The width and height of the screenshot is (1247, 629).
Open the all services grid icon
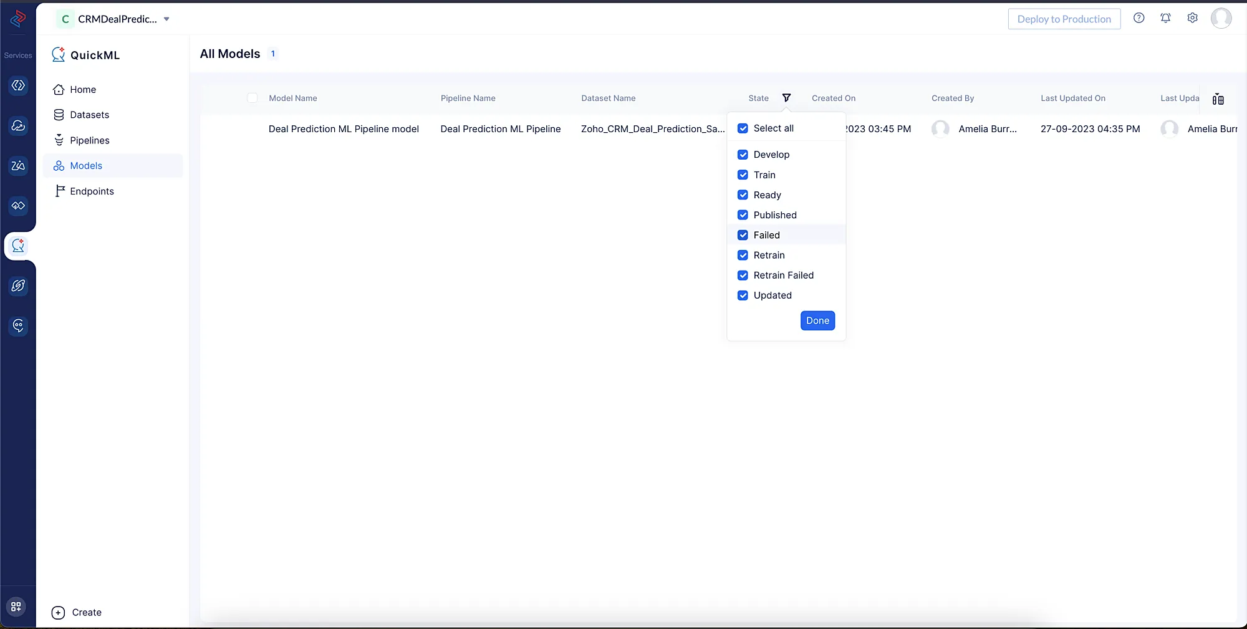16,606
